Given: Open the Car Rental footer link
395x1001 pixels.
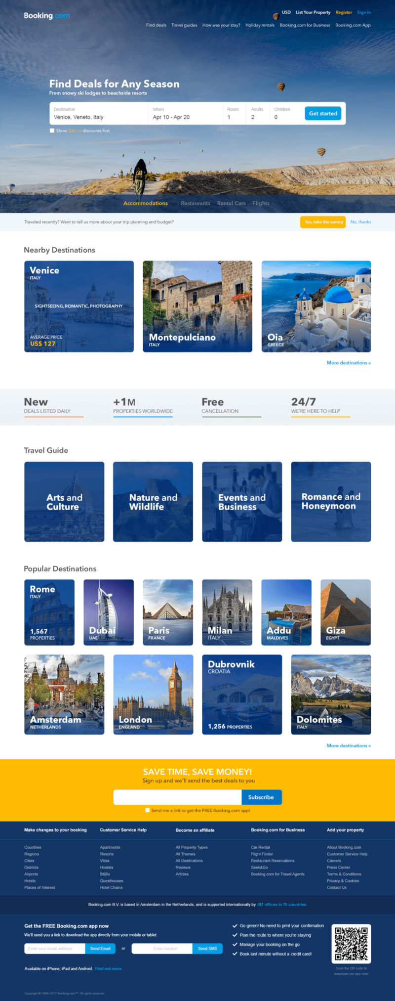Looking at the screenshot, I should pos(260,847).
